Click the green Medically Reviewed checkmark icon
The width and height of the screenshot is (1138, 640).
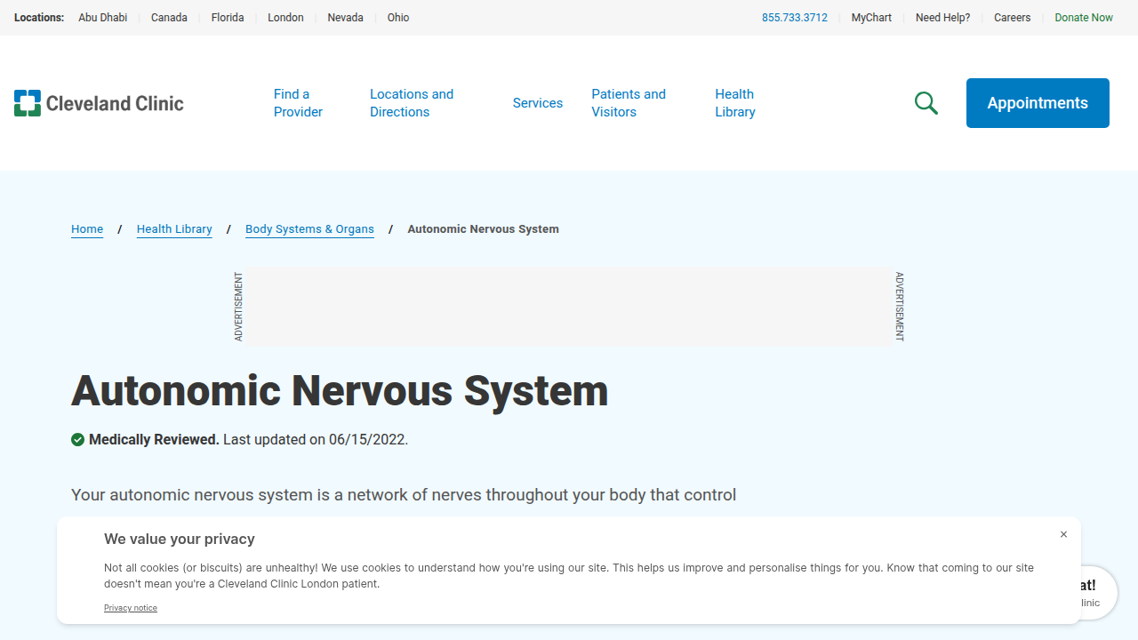click(x=78, y=439)
